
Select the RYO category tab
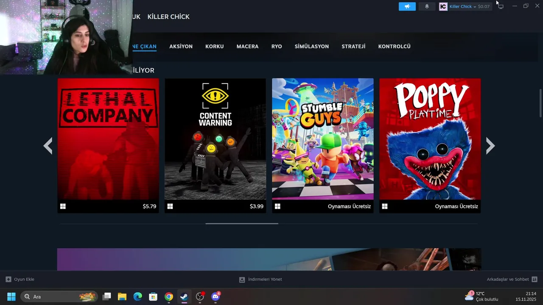[x=277, y=46]
